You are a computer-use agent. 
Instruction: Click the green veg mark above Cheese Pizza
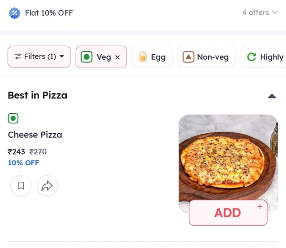click(13, 118)
